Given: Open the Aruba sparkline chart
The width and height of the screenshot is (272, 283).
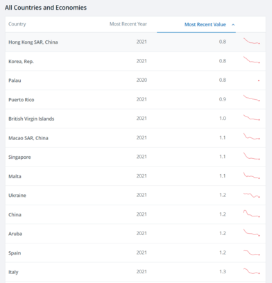Looking at the screenshot, I should click(251, 232).
